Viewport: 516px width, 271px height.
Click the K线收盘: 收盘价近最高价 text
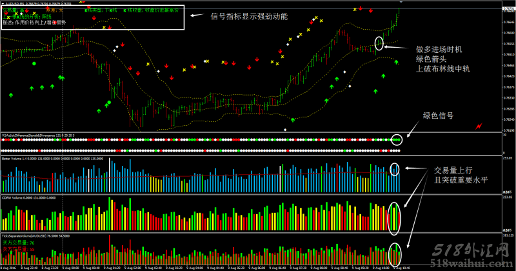pyautogui.click(x=151, y=10)
